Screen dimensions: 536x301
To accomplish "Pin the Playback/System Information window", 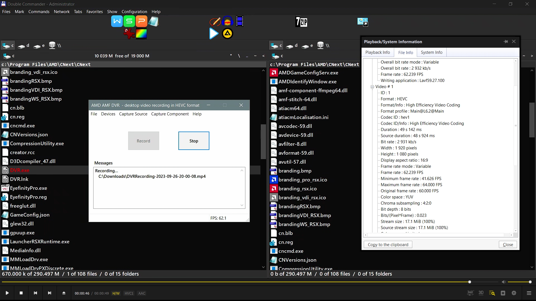I will tap(506, 41).
